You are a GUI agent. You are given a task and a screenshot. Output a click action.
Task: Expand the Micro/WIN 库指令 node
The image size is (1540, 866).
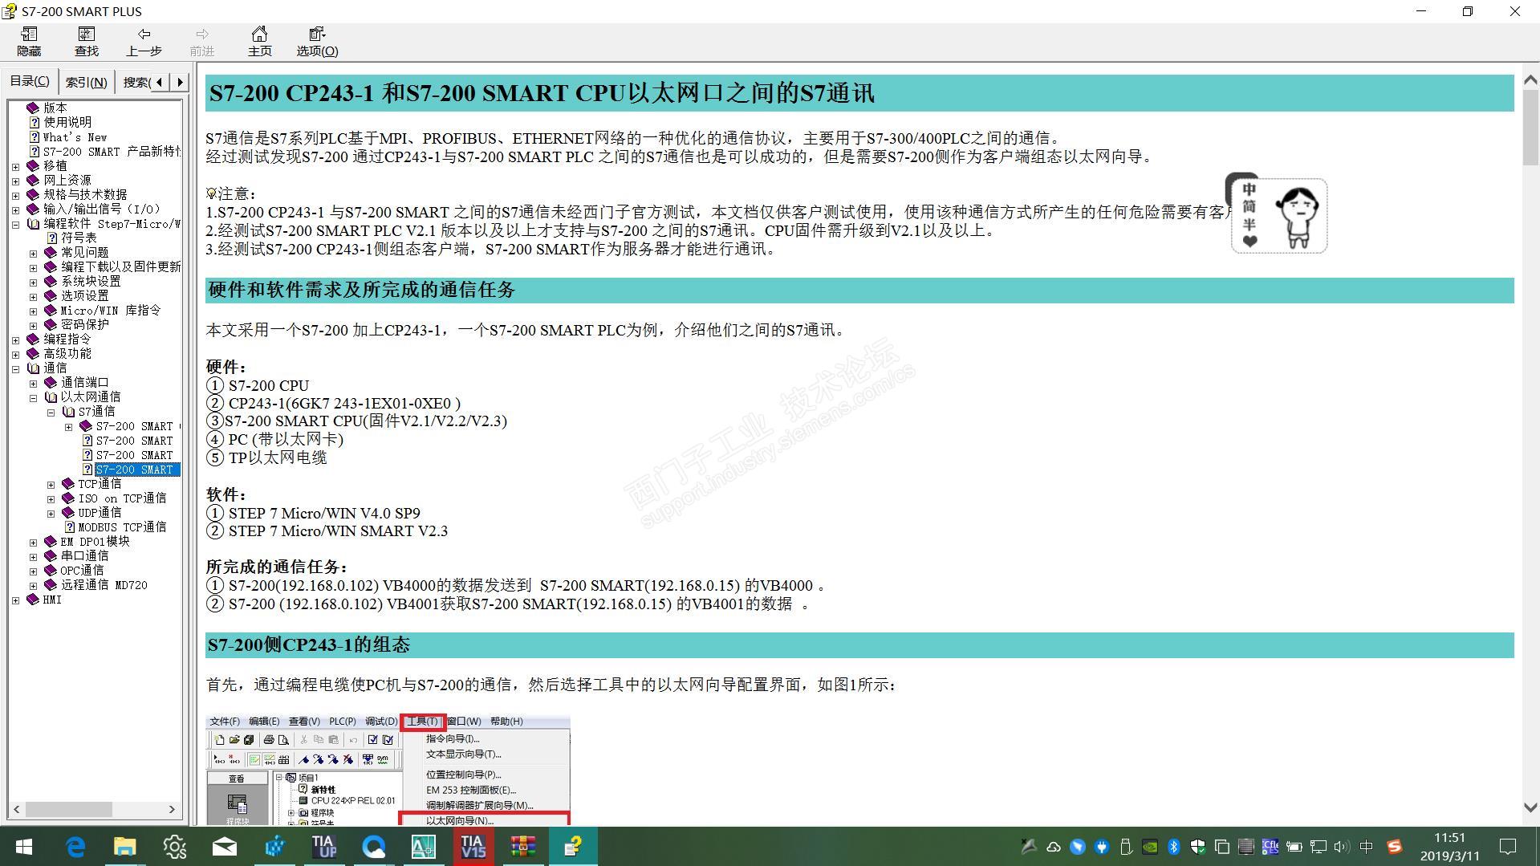click(33, 311)
